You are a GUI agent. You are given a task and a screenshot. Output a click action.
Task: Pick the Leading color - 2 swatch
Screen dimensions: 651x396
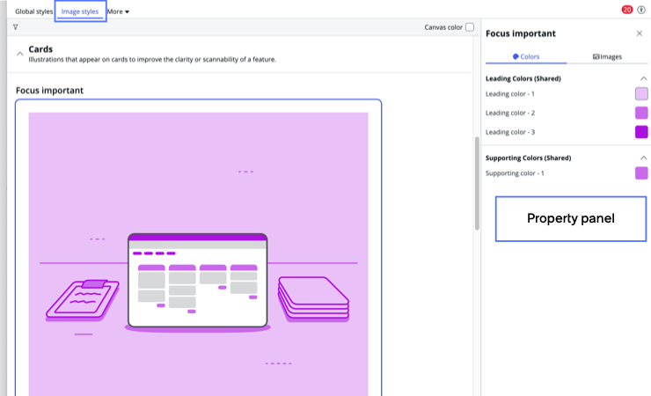641,113
